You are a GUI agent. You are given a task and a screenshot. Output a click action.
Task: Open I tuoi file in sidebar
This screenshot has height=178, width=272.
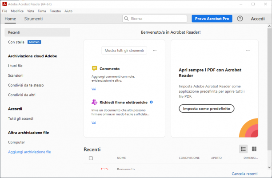pos(15,66)
